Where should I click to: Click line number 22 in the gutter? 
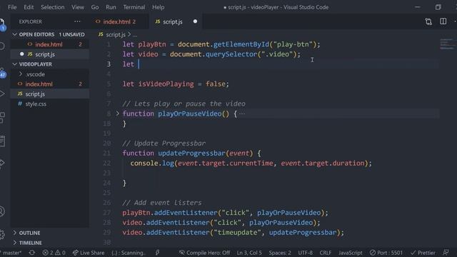pos(106,163)
